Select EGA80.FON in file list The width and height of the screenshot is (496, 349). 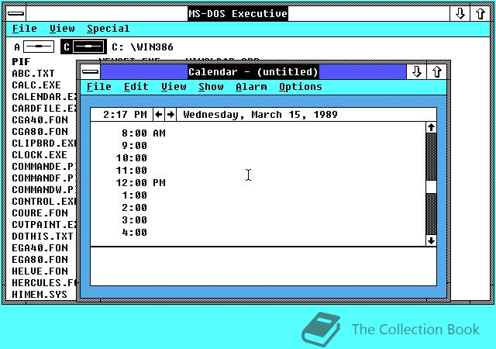tap(40, 260)
